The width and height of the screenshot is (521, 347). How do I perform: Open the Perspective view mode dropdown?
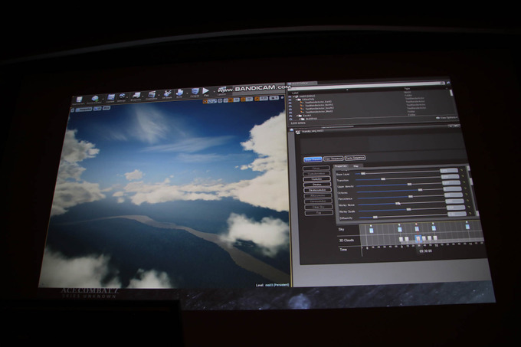point(84,110)
